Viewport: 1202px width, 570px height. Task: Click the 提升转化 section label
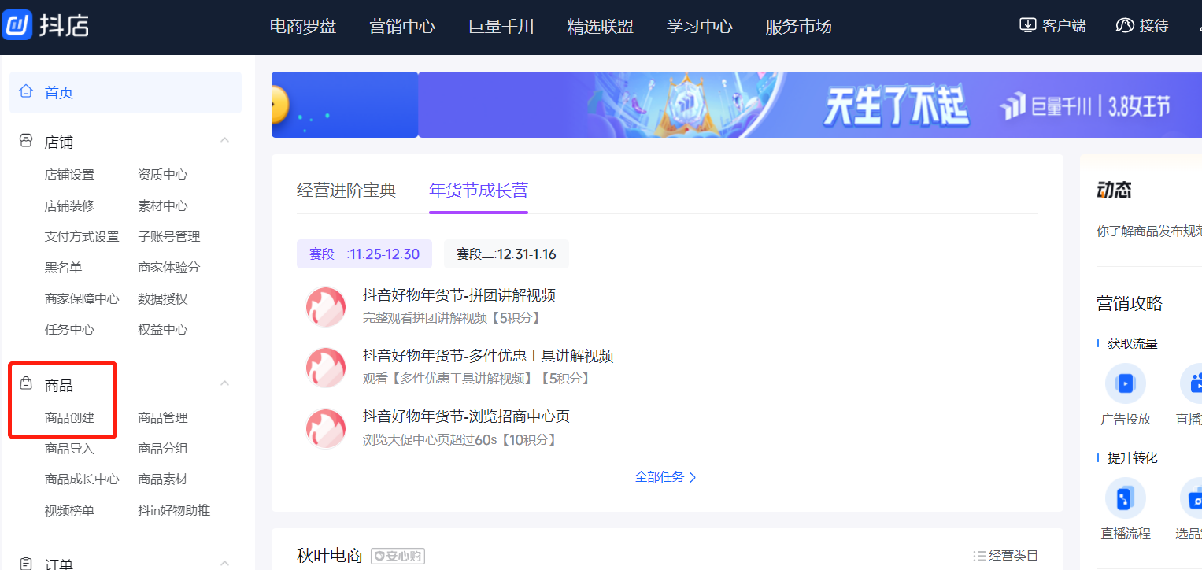[x=1132, y=457]
